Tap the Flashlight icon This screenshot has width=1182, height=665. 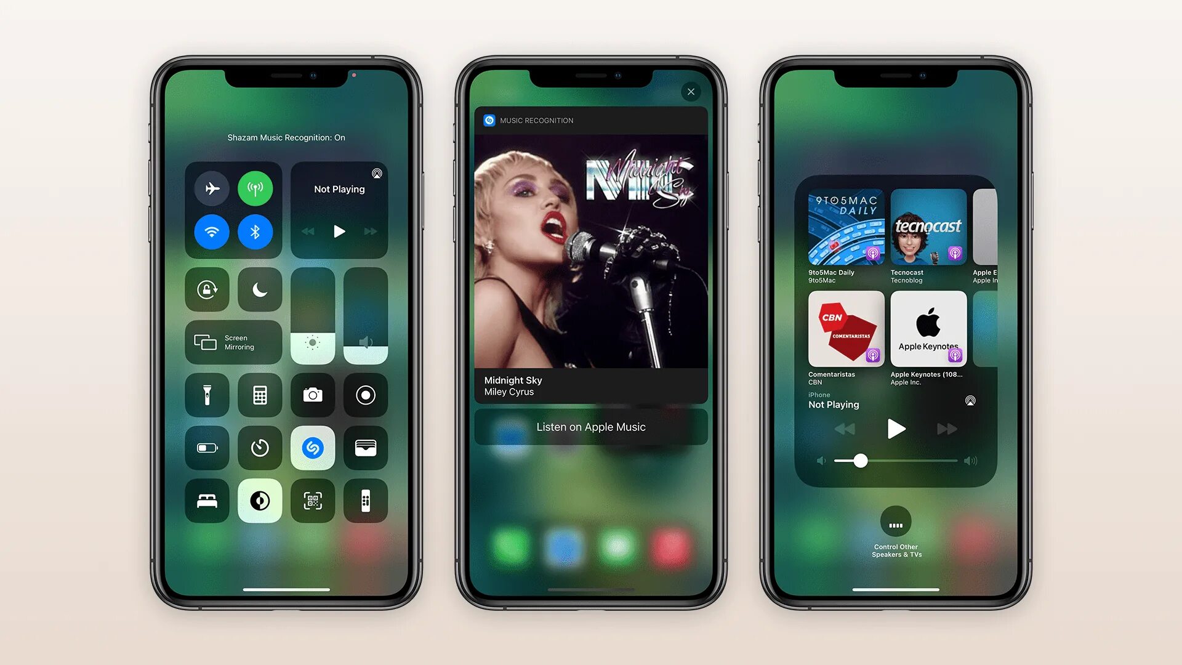[x=206, y=395]
